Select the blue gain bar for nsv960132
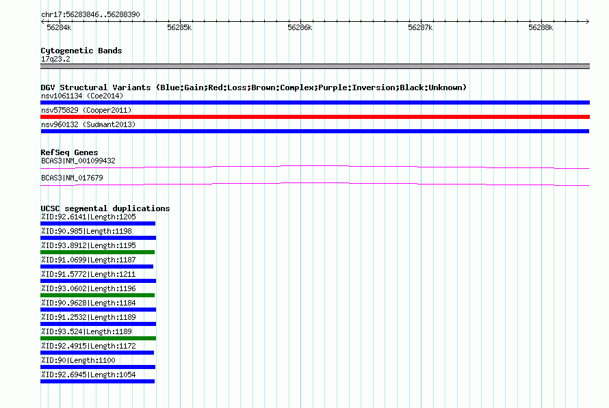 (x=315, y=131)
